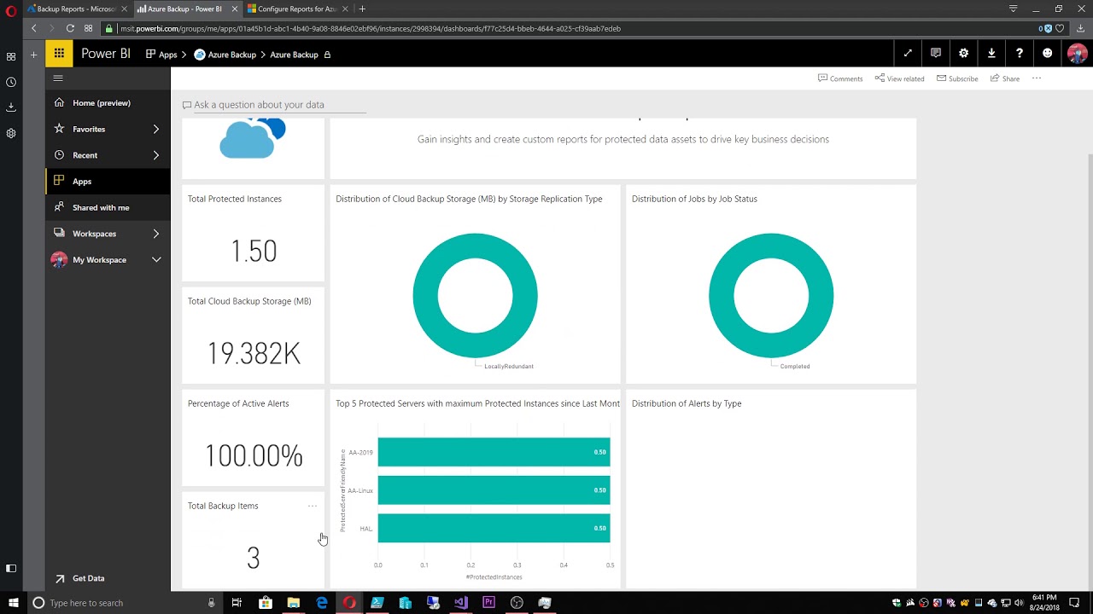Open more options on Total Backup Items tile
Viewport: 1093px width, 614px height.
(x=313, y=506)
